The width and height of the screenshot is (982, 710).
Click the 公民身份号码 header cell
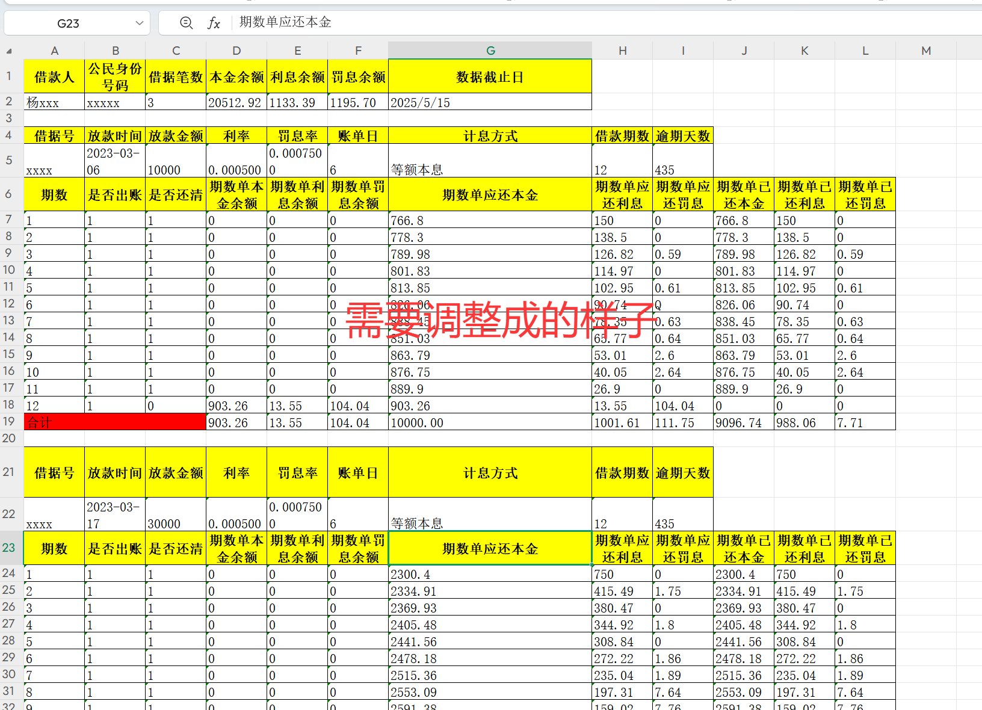(115, 76)
